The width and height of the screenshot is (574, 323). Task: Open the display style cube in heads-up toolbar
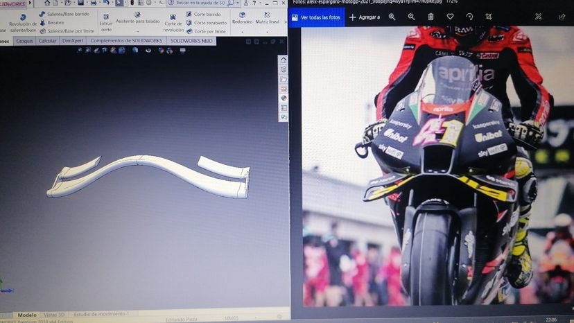coord(135,50)
